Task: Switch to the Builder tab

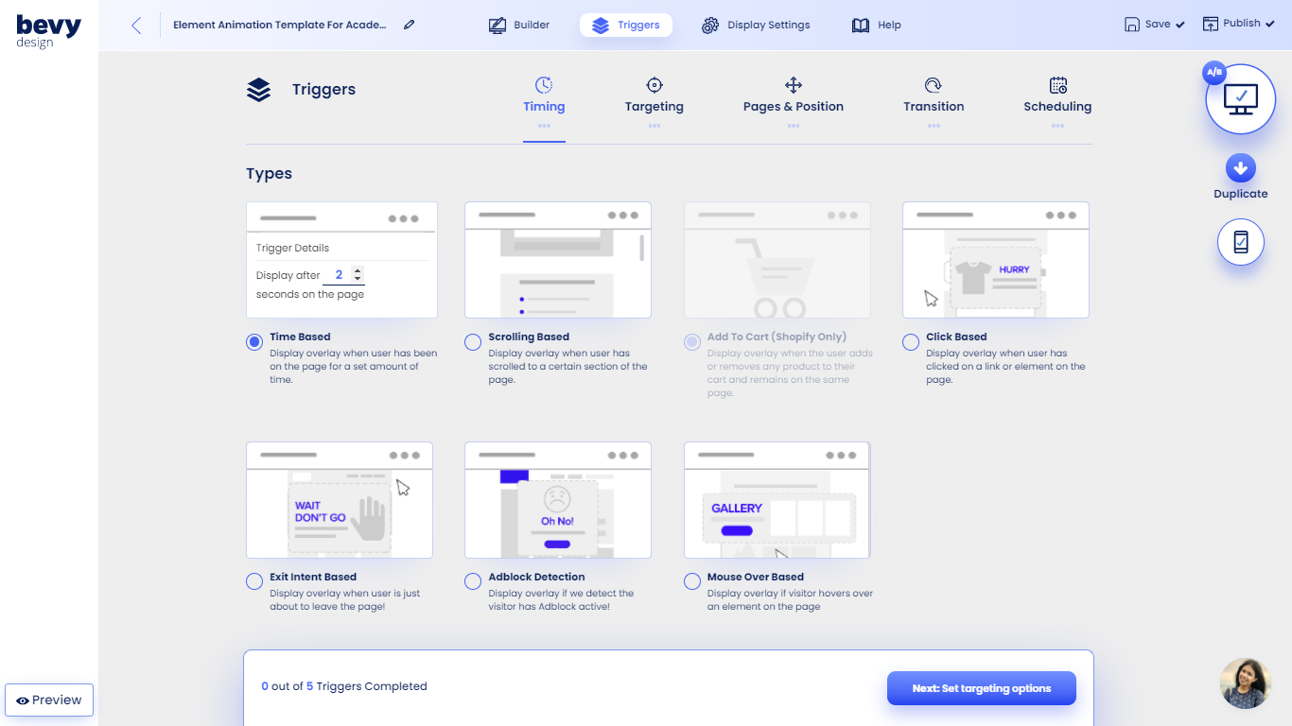Action: coord(519,26)
